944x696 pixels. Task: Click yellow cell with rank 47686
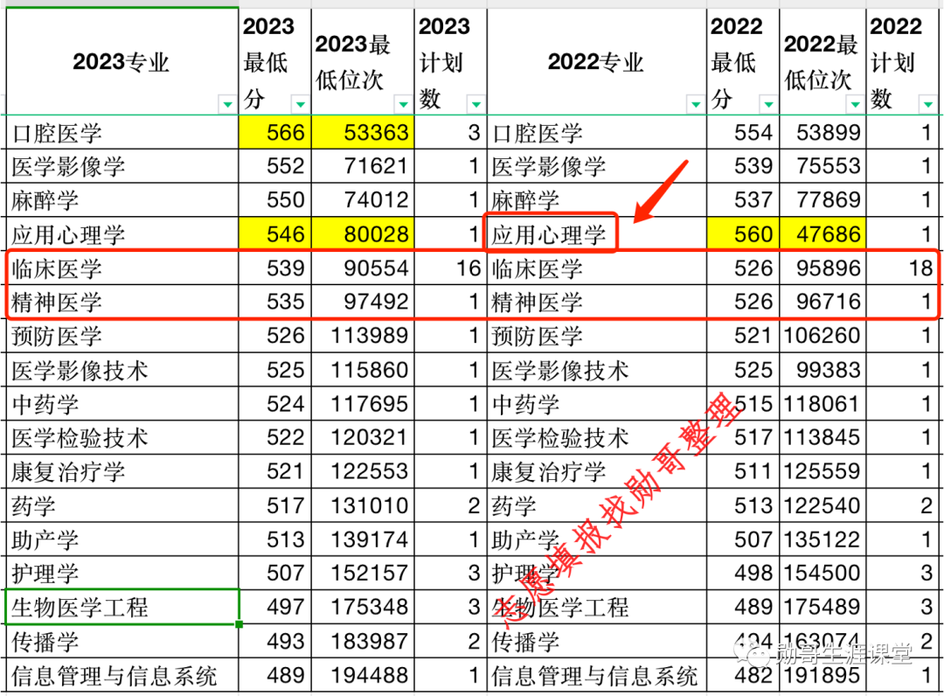pos(823,234)
